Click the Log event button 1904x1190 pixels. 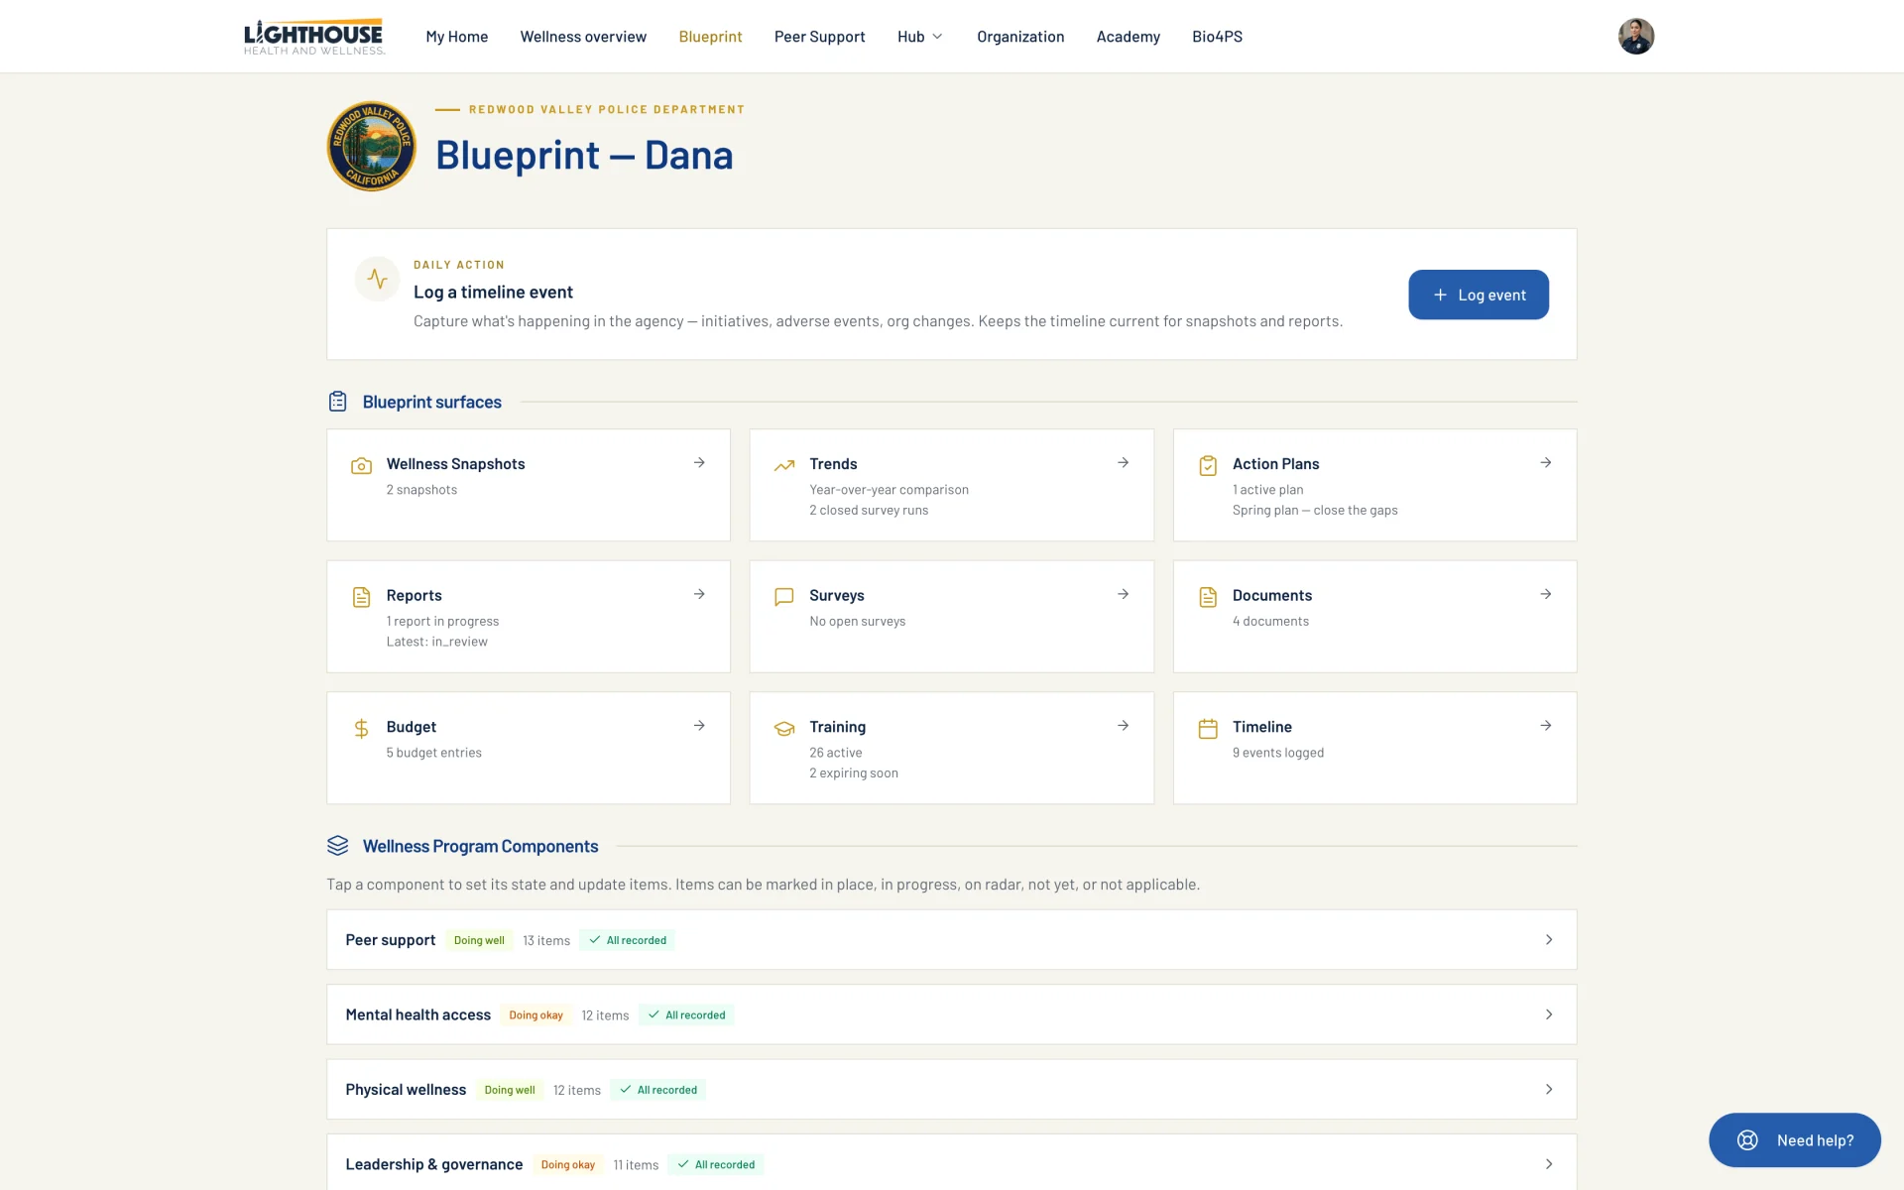click(1479, 295)
